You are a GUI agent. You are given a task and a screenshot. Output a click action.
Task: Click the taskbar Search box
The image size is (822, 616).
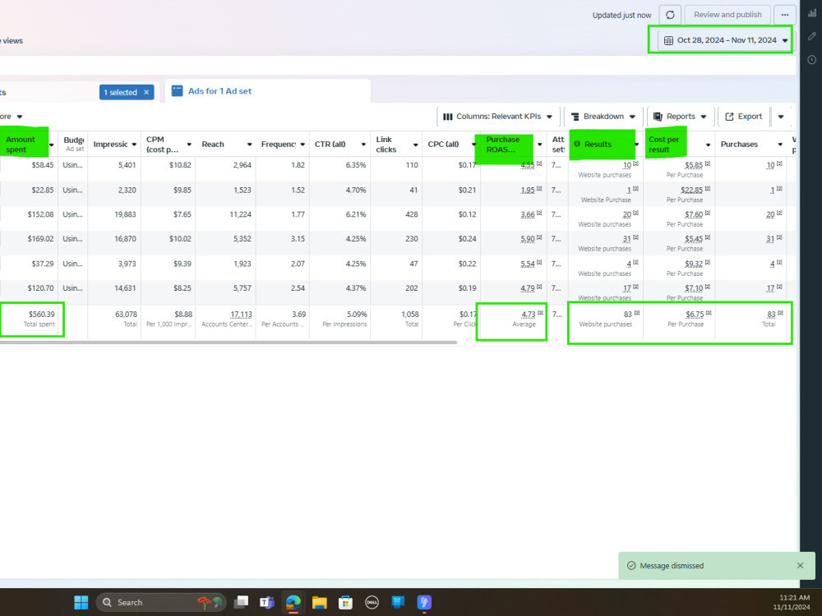[x=161, y=602]
